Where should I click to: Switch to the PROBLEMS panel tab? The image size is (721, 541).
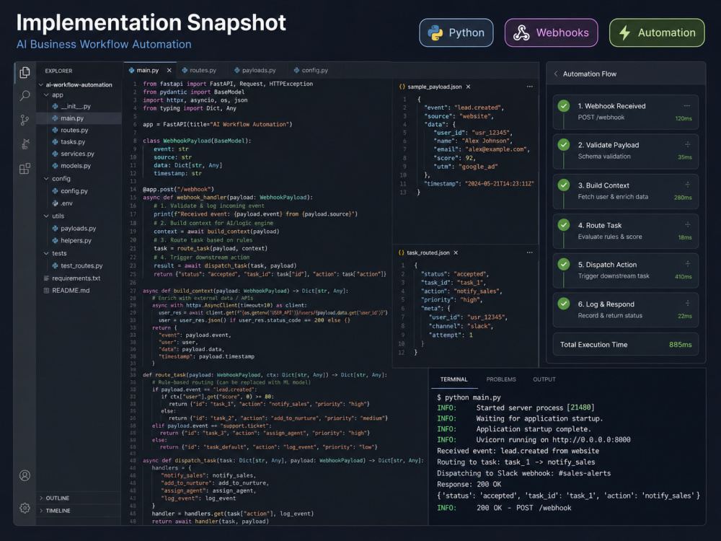(x=501, y=379)
